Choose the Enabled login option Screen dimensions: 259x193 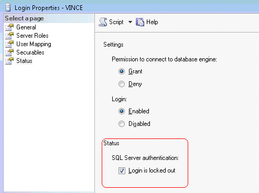pyautogui.click(x=122, y=111)
